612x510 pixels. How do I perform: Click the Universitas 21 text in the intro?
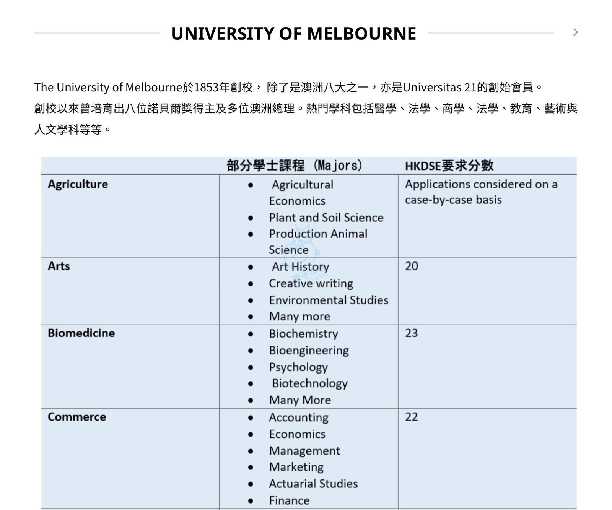tap(441, 88)
